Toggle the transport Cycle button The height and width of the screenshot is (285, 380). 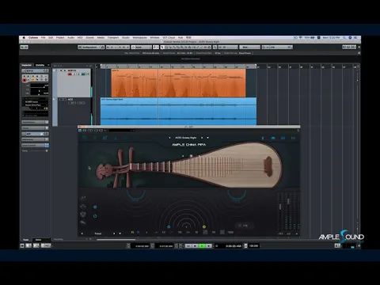click(x=188, y=246)
